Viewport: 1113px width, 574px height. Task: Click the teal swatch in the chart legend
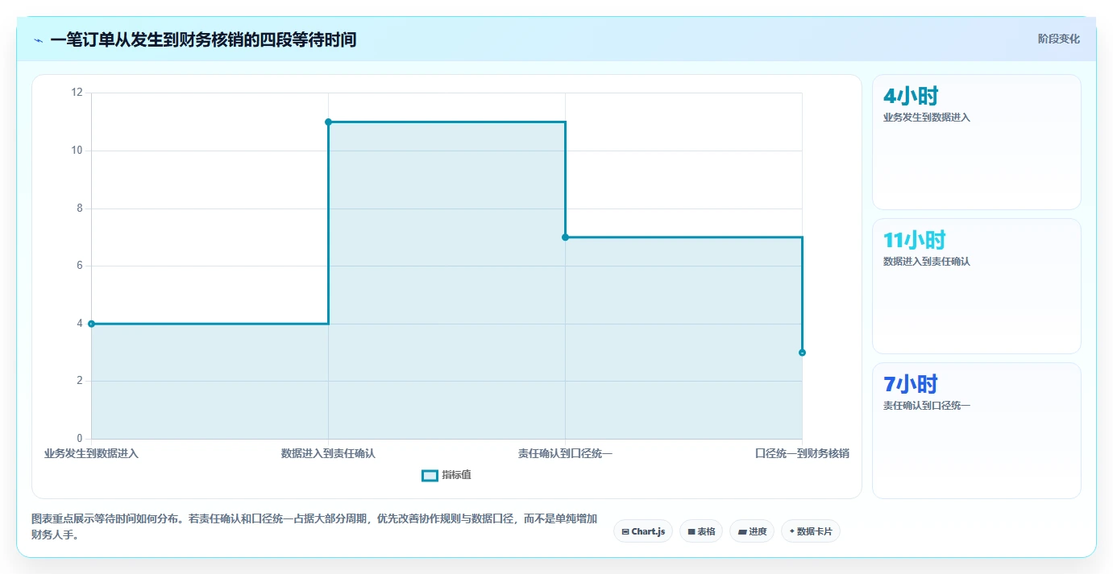tap(430, 476)
